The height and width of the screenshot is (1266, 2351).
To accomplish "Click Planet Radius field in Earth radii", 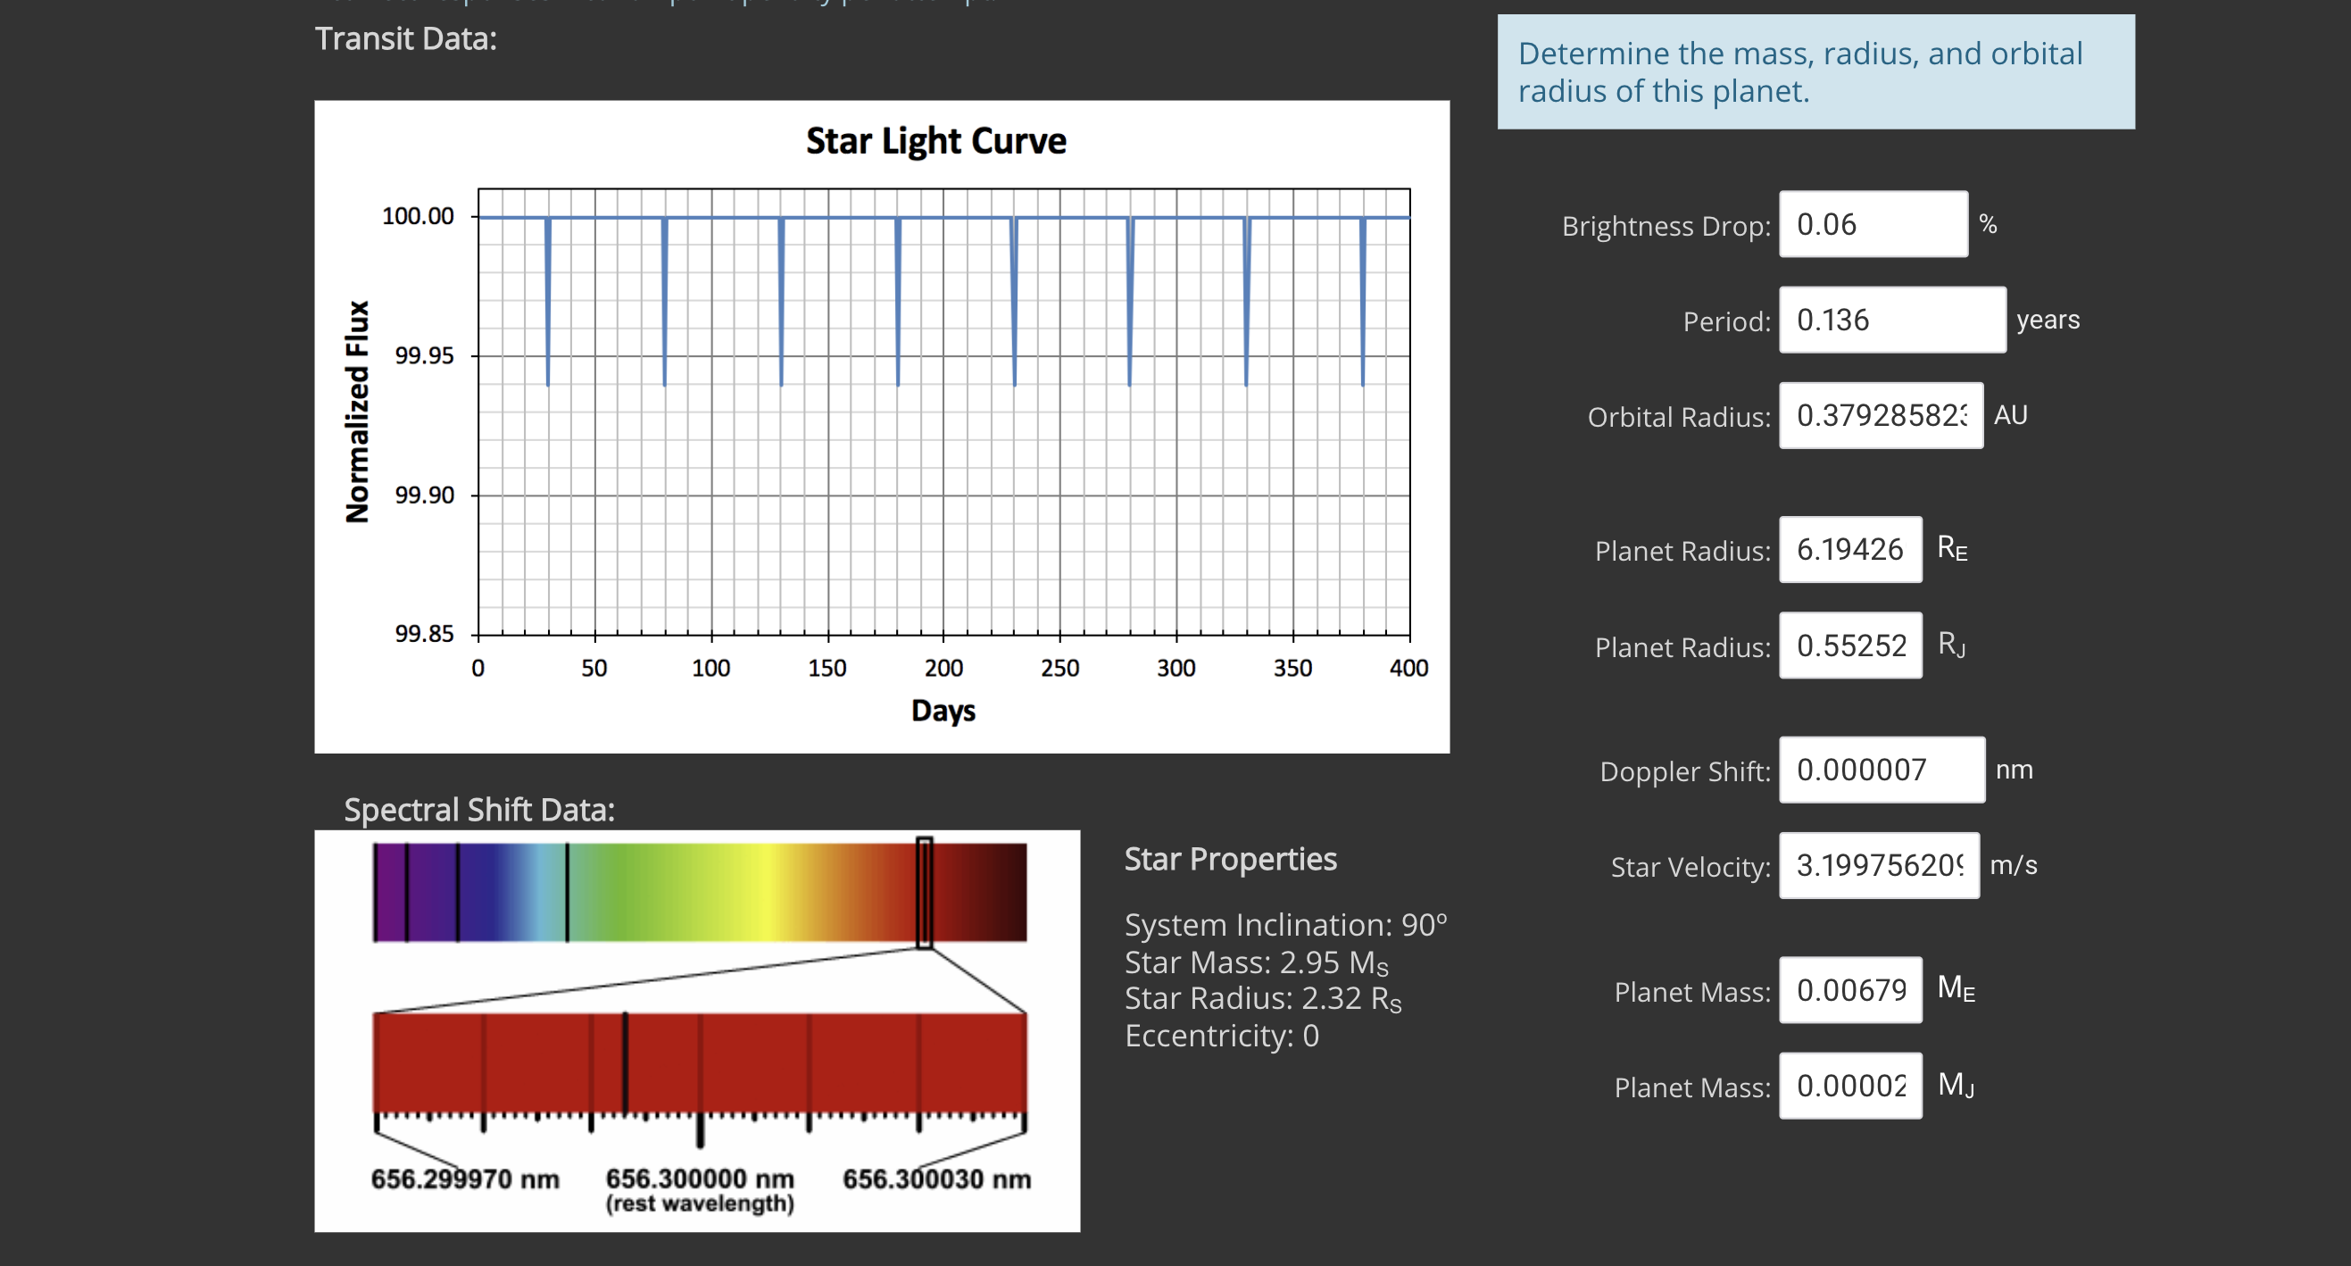I will 1849,550.
